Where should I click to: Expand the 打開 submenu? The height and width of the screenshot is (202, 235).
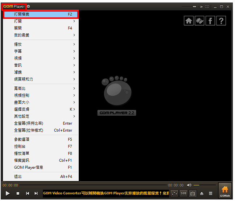(x=41, y=21)
